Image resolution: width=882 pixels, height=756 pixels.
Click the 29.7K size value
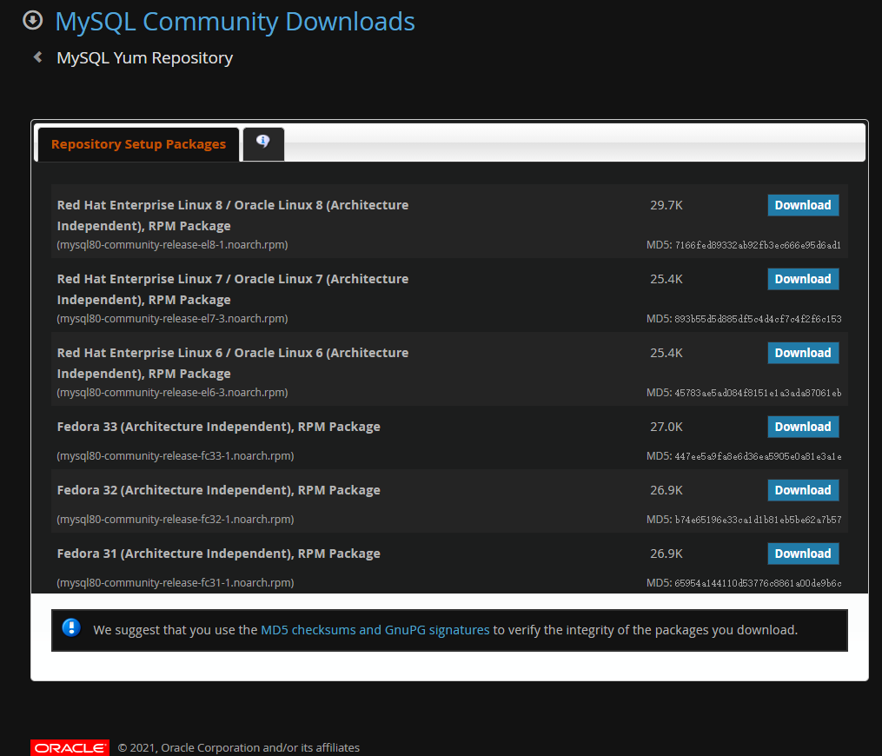tap(666, 205)
